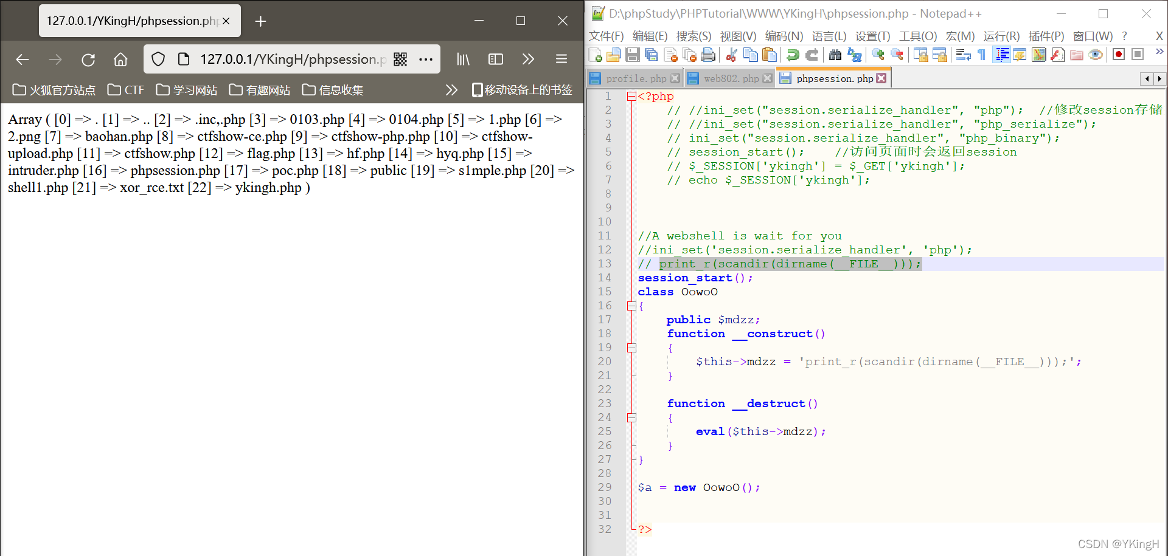Open Firefox Library icon
Screen dimensions: 1168x556
coord(464,59)
